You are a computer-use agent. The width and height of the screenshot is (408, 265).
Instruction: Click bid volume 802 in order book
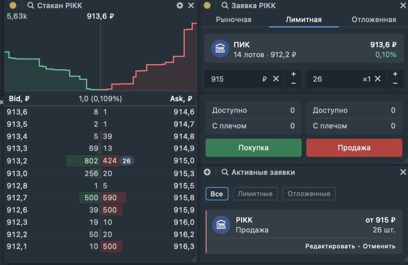(x=91, y=161)
